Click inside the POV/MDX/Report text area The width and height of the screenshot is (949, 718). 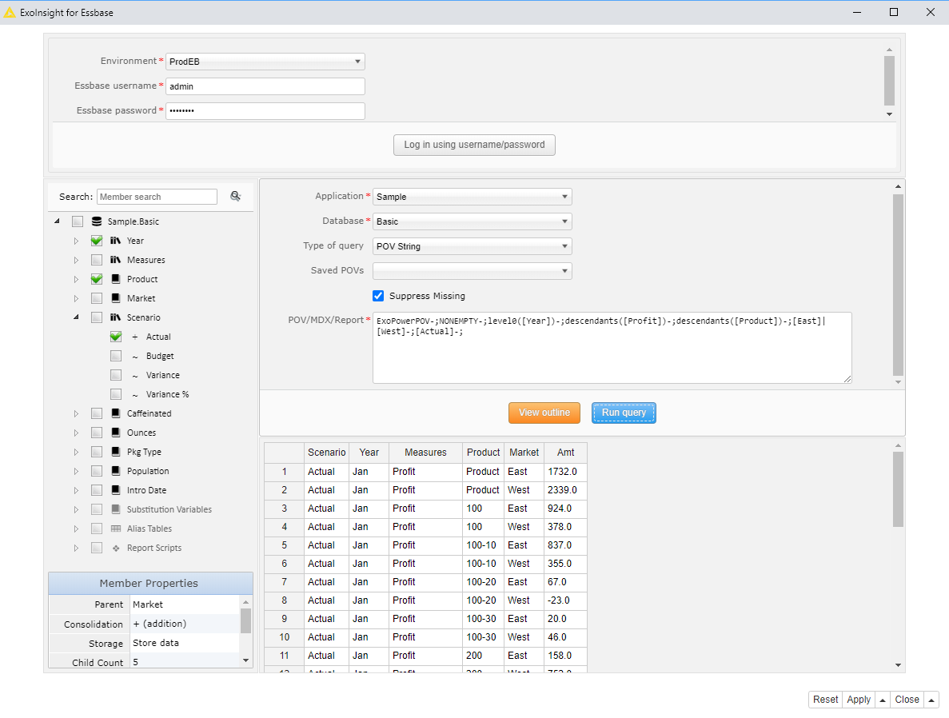pyautogui.click(x=612, y=347)
